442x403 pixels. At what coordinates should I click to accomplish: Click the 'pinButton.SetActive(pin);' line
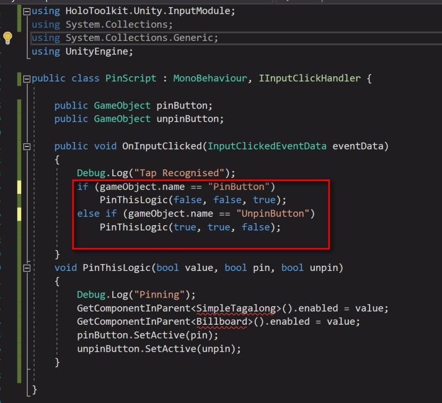(x=147, y=335)
